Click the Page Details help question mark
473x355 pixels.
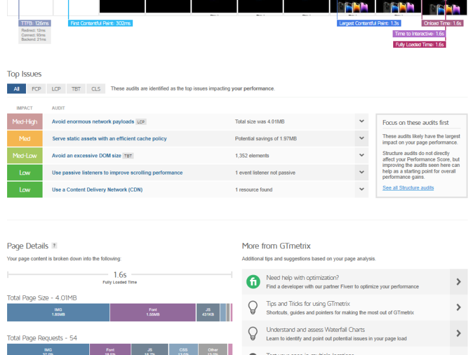coord(54,246)
